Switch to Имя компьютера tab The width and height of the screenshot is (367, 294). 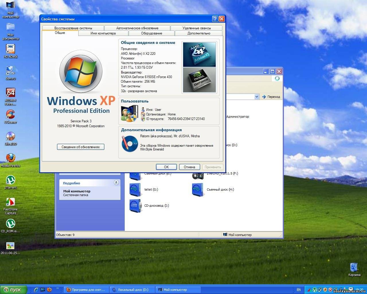click(x=103, y=33)
